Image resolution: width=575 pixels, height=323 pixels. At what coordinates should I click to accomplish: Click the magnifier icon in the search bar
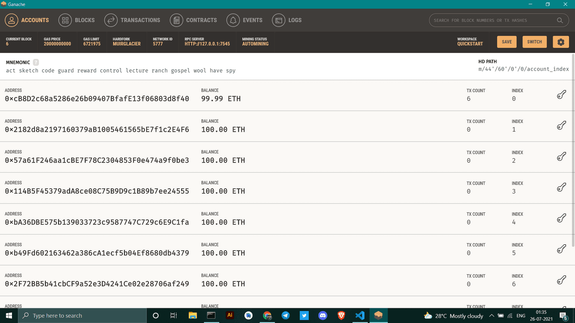(560, 20)
